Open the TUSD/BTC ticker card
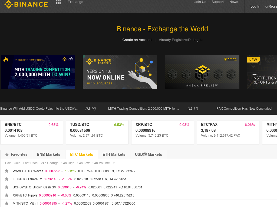 pos(97,132)
